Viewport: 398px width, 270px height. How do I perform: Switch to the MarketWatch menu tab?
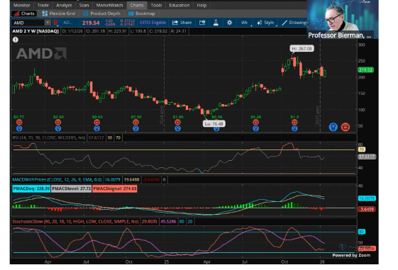tap(109, 6)
